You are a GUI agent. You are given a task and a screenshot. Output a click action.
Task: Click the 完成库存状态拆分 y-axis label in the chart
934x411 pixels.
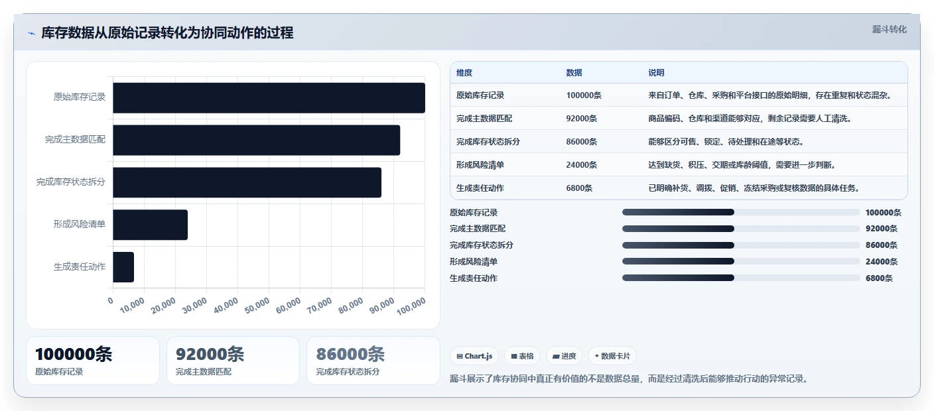71,182
